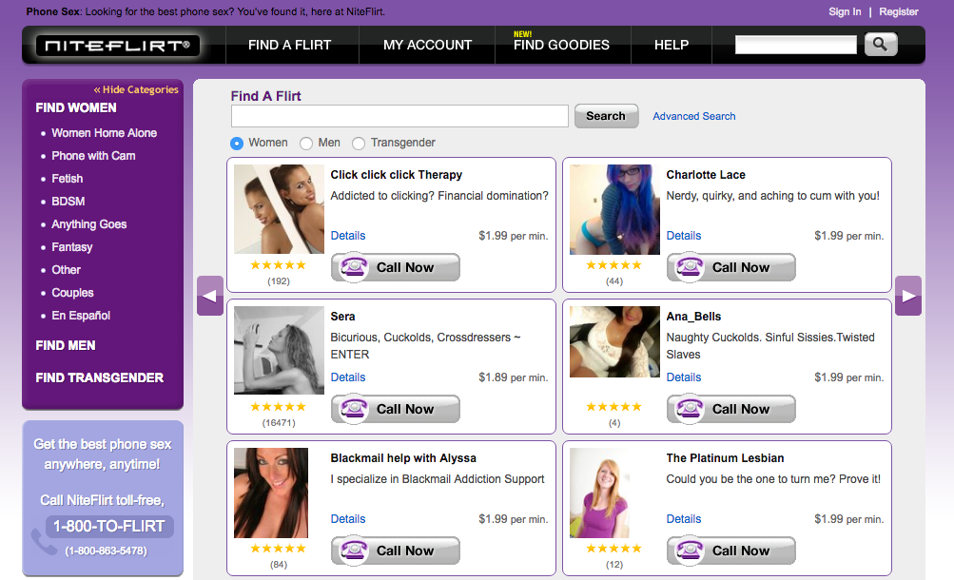Click the Sera listing title
The width and height of the screenshot is (954, 580).
point(342,316)
